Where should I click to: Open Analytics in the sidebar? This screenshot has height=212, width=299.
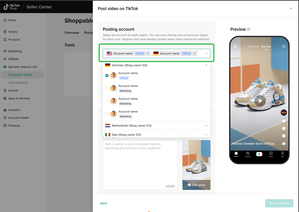(x=14, y=110)
